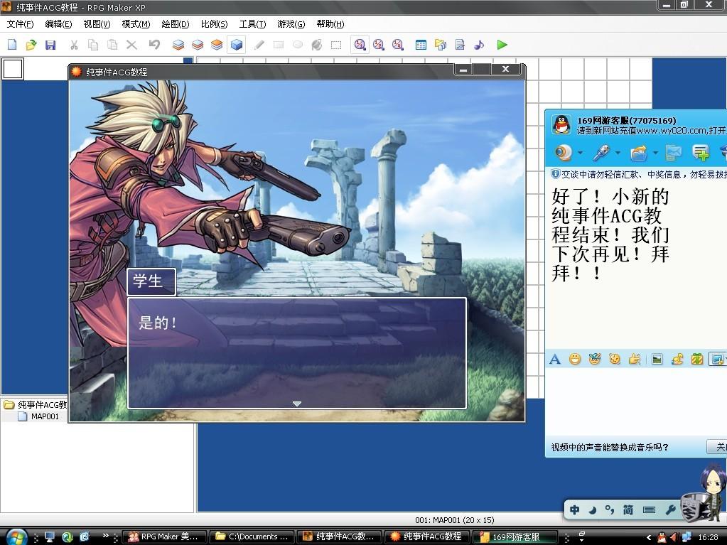Viewport: 727px width, 545px height.
Task: Click the QQ gift box icon
Action: tap(697, 359)
